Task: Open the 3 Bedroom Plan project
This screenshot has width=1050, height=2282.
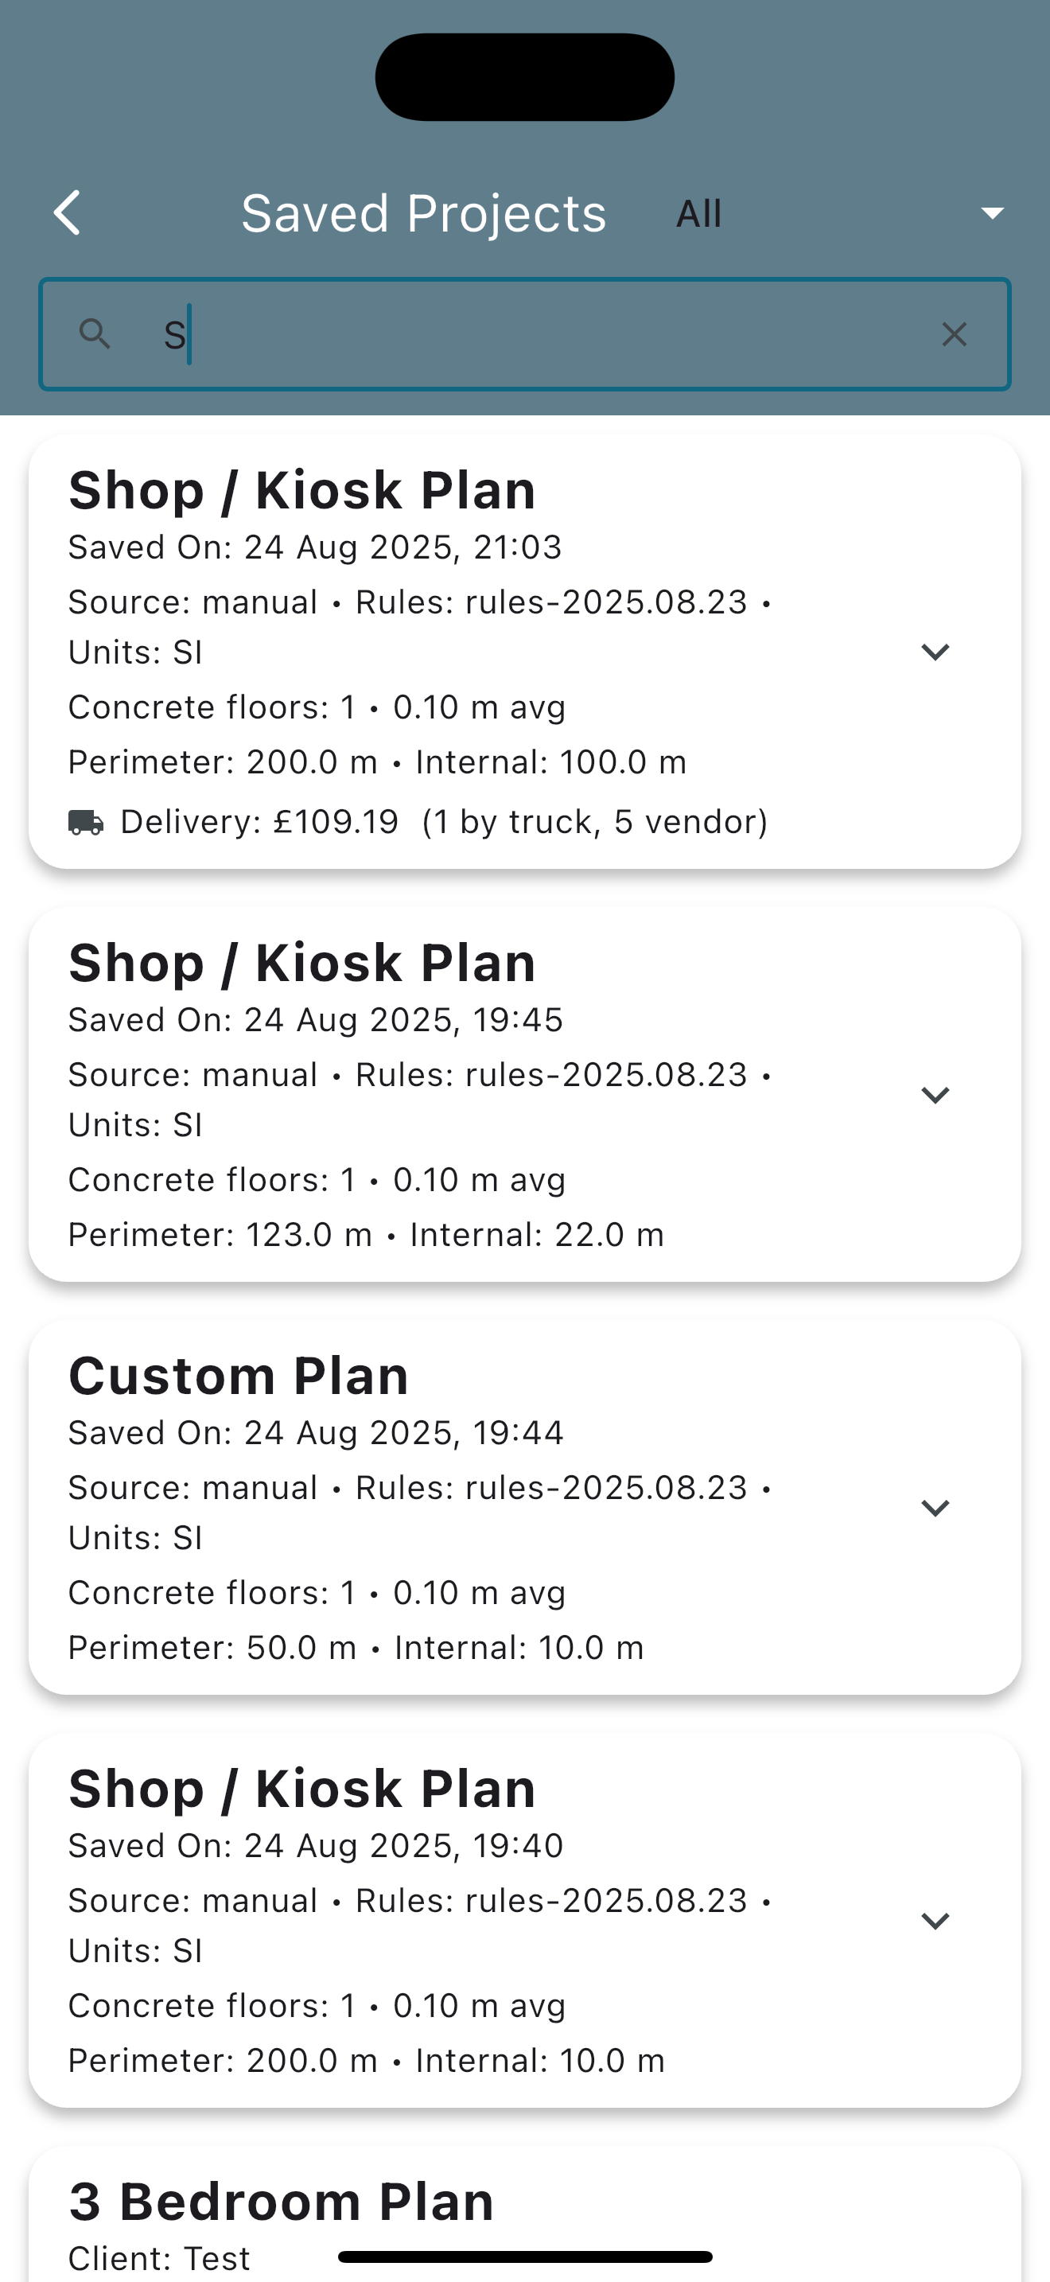Action: (281, 2202)
